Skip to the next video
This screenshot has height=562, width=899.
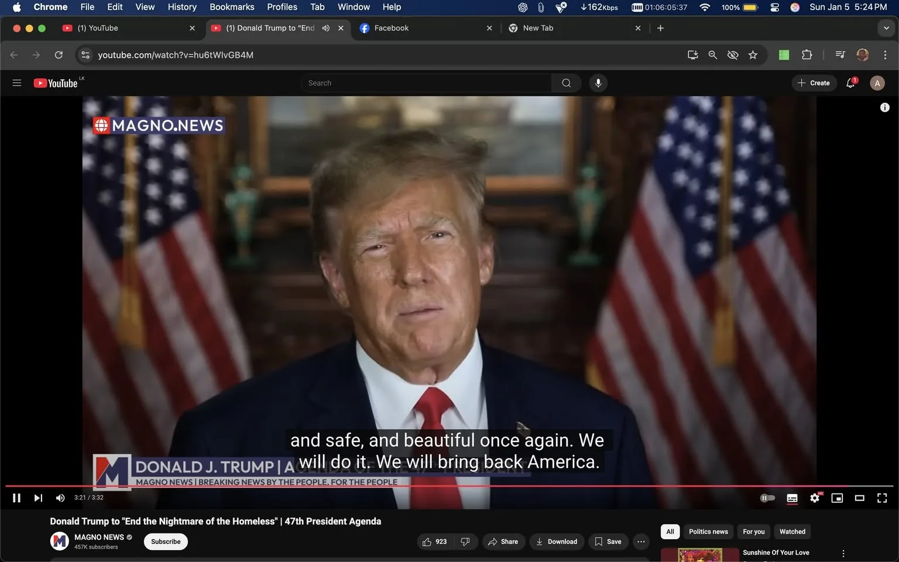[x=38, y=498]
